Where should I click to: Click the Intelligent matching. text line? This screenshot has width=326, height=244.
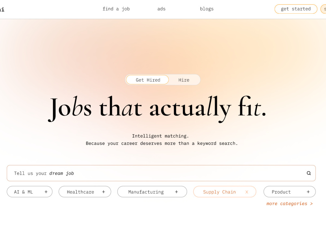[x=160, y=136]
